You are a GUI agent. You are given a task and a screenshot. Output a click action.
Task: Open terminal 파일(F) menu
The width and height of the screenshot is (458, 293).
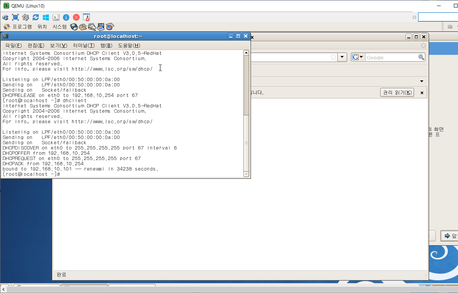coord(14,45)
